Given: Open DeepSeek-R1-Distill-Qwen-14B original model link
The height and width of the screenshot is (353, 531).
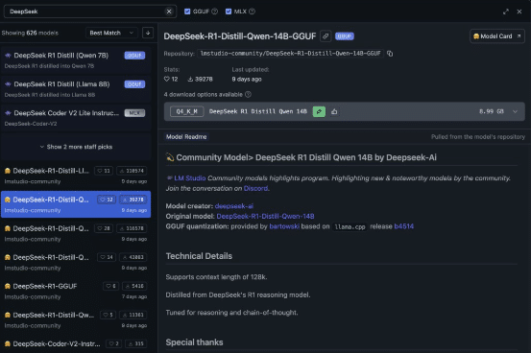Looking at the screenshot, I should tap(265, 216).
